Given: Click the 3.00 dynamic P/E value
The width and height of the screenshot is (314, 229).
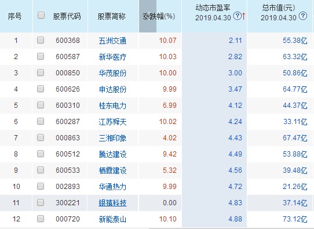Looking at the screenshot, I should [x=235, y=73].
